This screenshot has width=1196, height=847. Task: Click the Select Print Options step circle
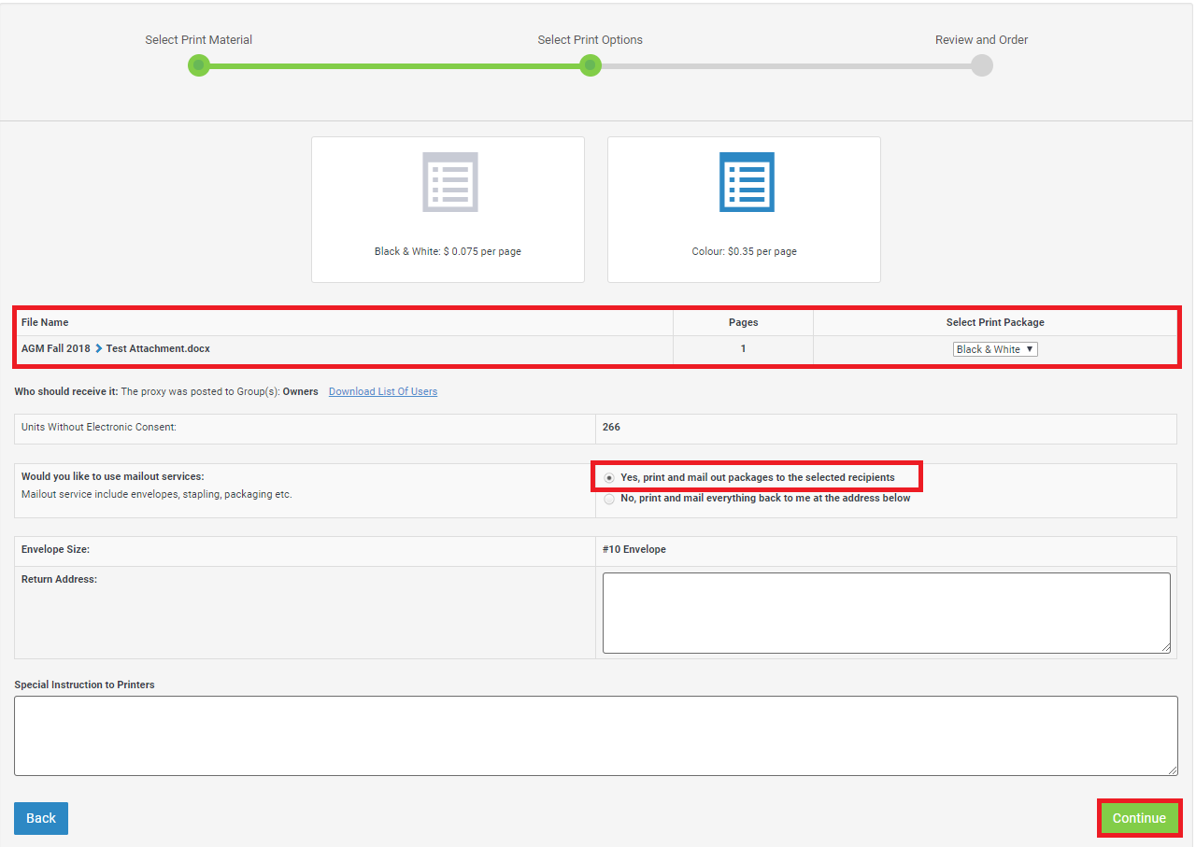[590, 65]
